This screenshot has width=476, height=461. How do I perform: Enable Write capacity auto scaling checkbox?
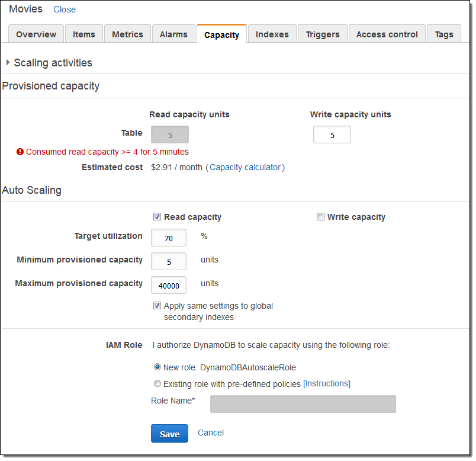point(320,217)
